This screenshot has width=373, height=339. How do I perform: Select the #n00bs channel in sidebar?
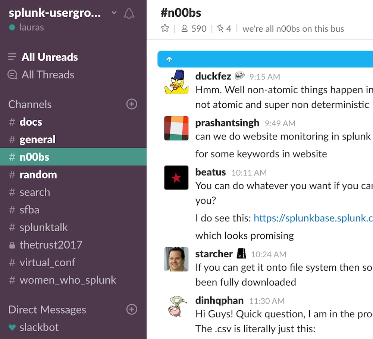click(73, 157)
